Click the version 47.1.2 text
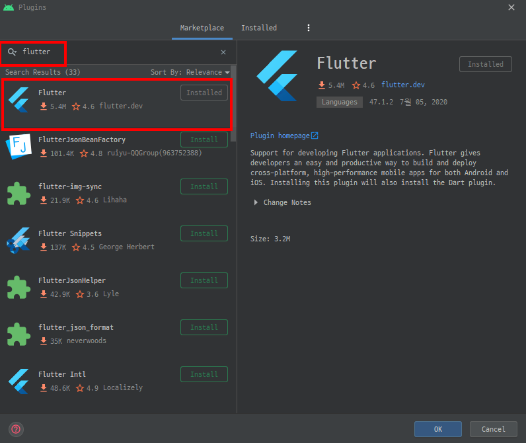 coord(381,102)
